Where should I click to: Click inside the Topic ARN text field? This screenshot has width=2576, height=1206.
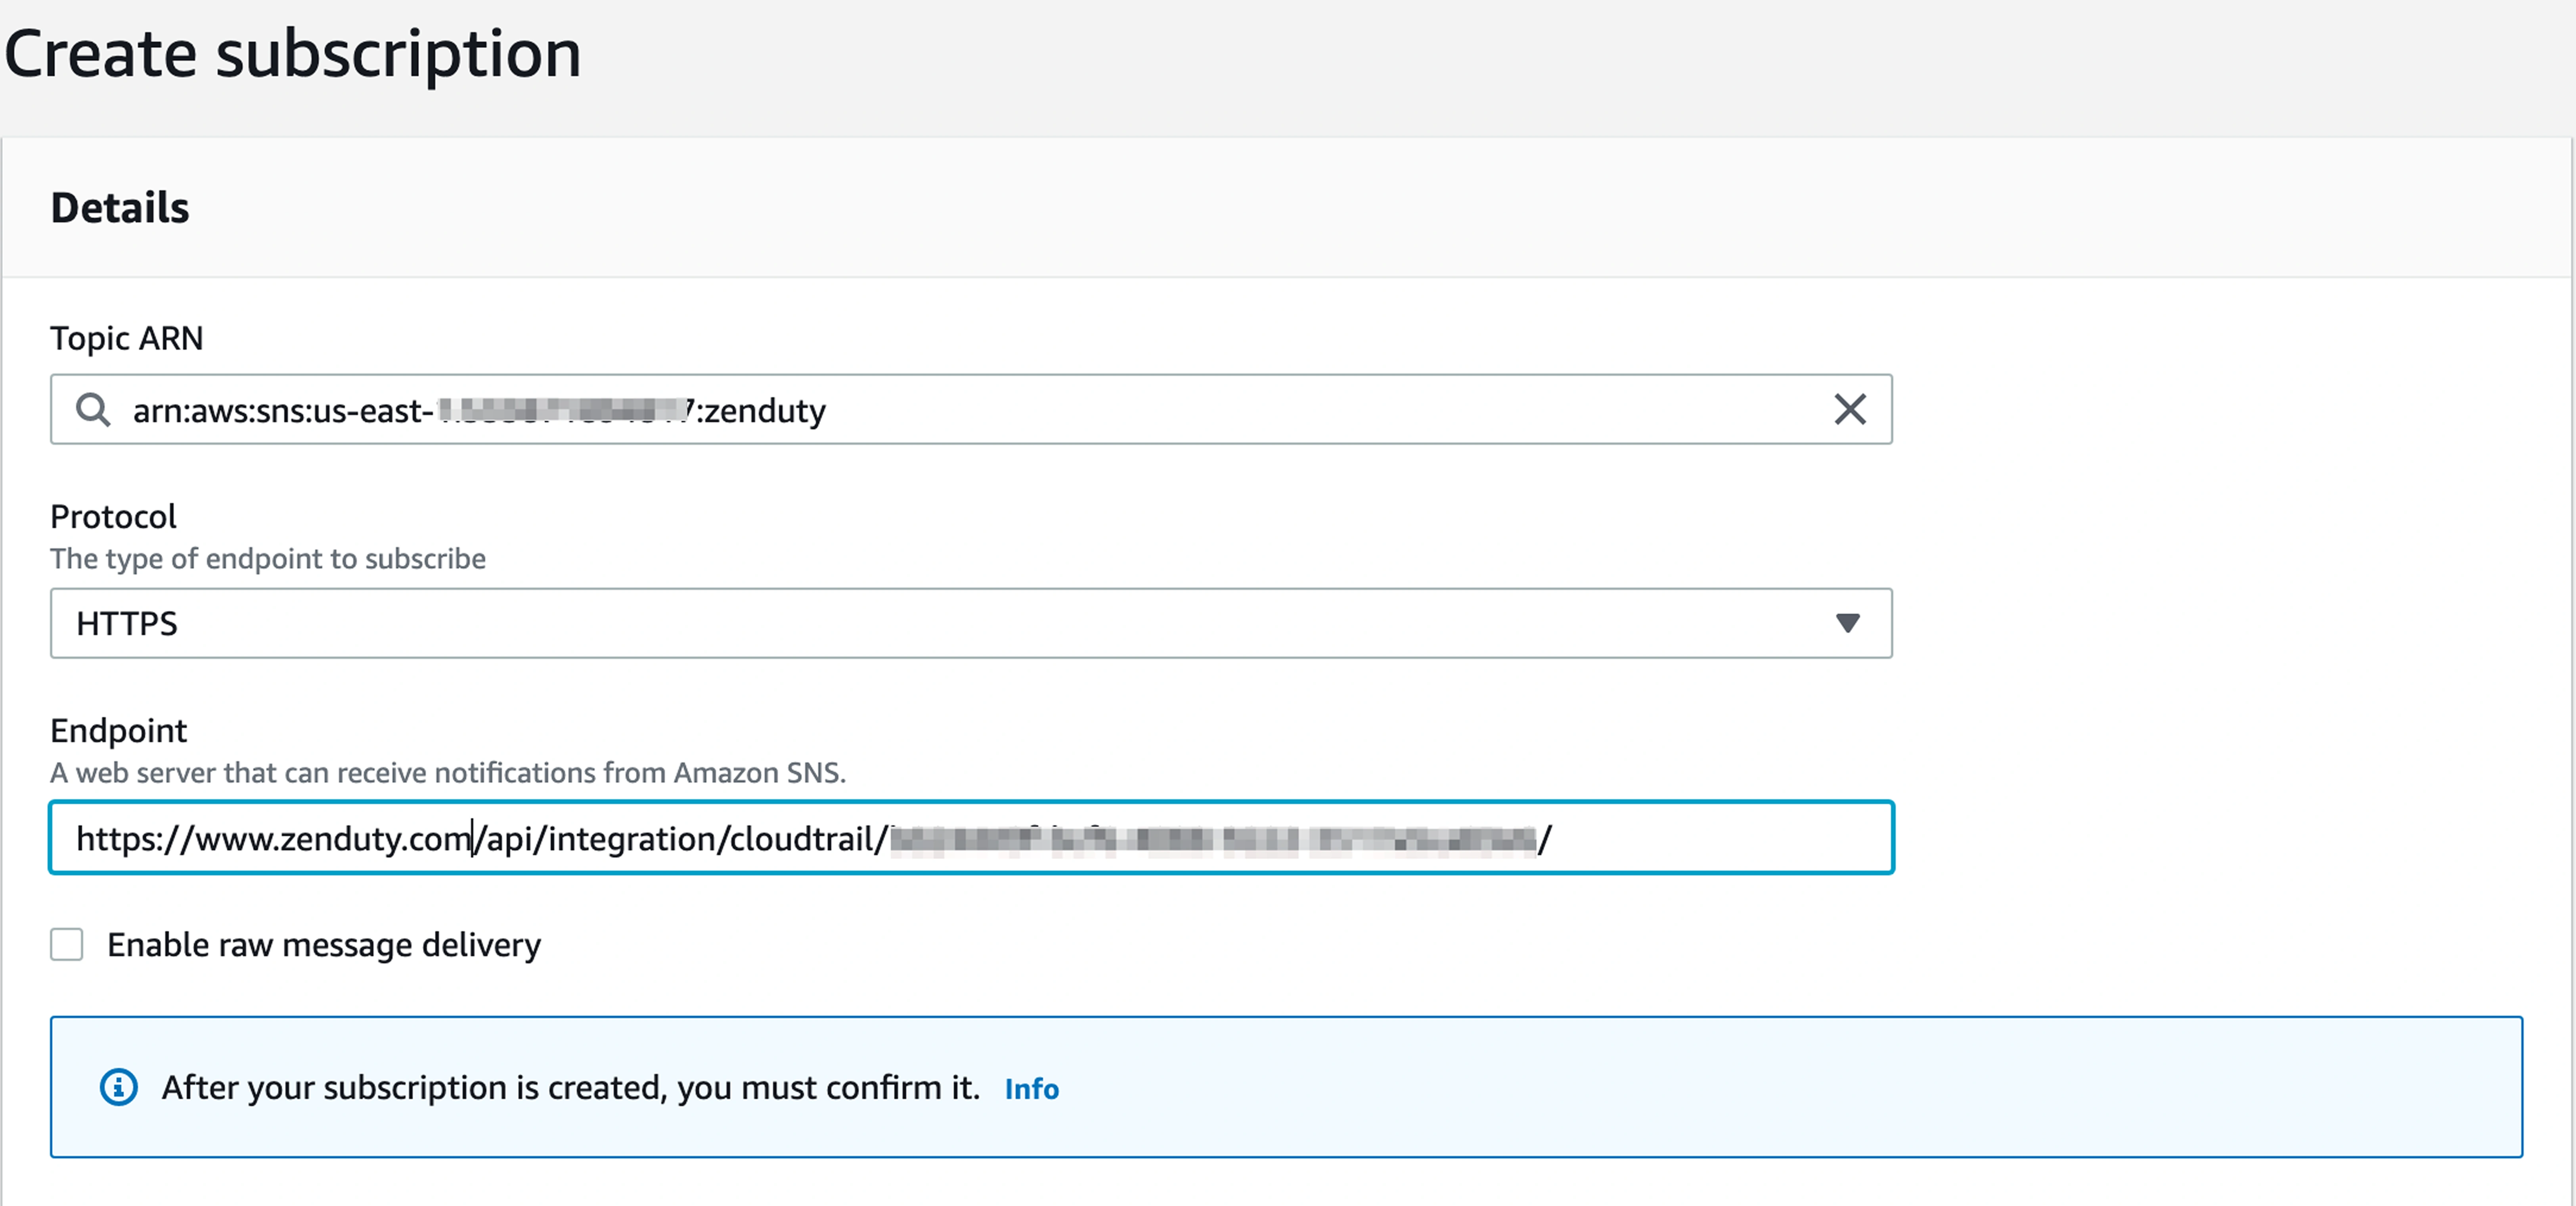(1200, 410)
